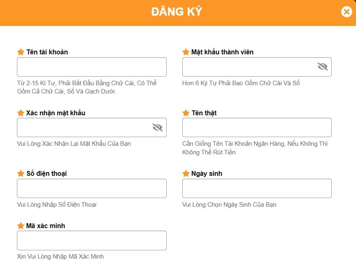The height and width of the screenshot is (266, 356).
Task: Open the Ngày sinh date selection box
Action: [257, 188]
